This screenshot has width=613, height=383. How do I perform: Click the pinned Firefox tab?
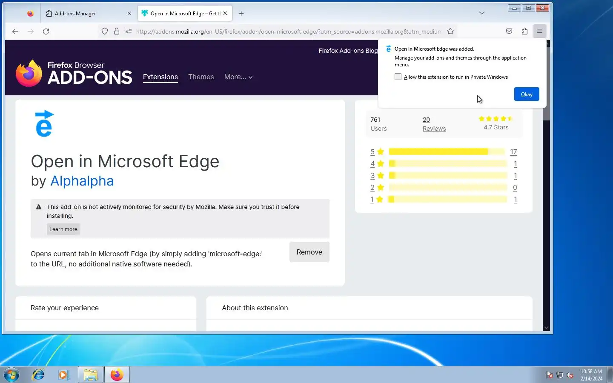click(30, 13)
